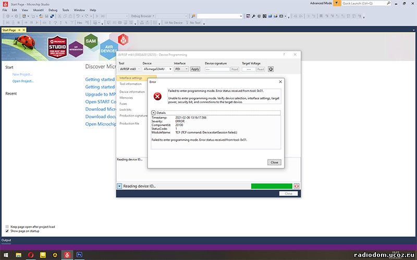
Task: Open Opera browser from the taskbar
Action: coord(31,255)
